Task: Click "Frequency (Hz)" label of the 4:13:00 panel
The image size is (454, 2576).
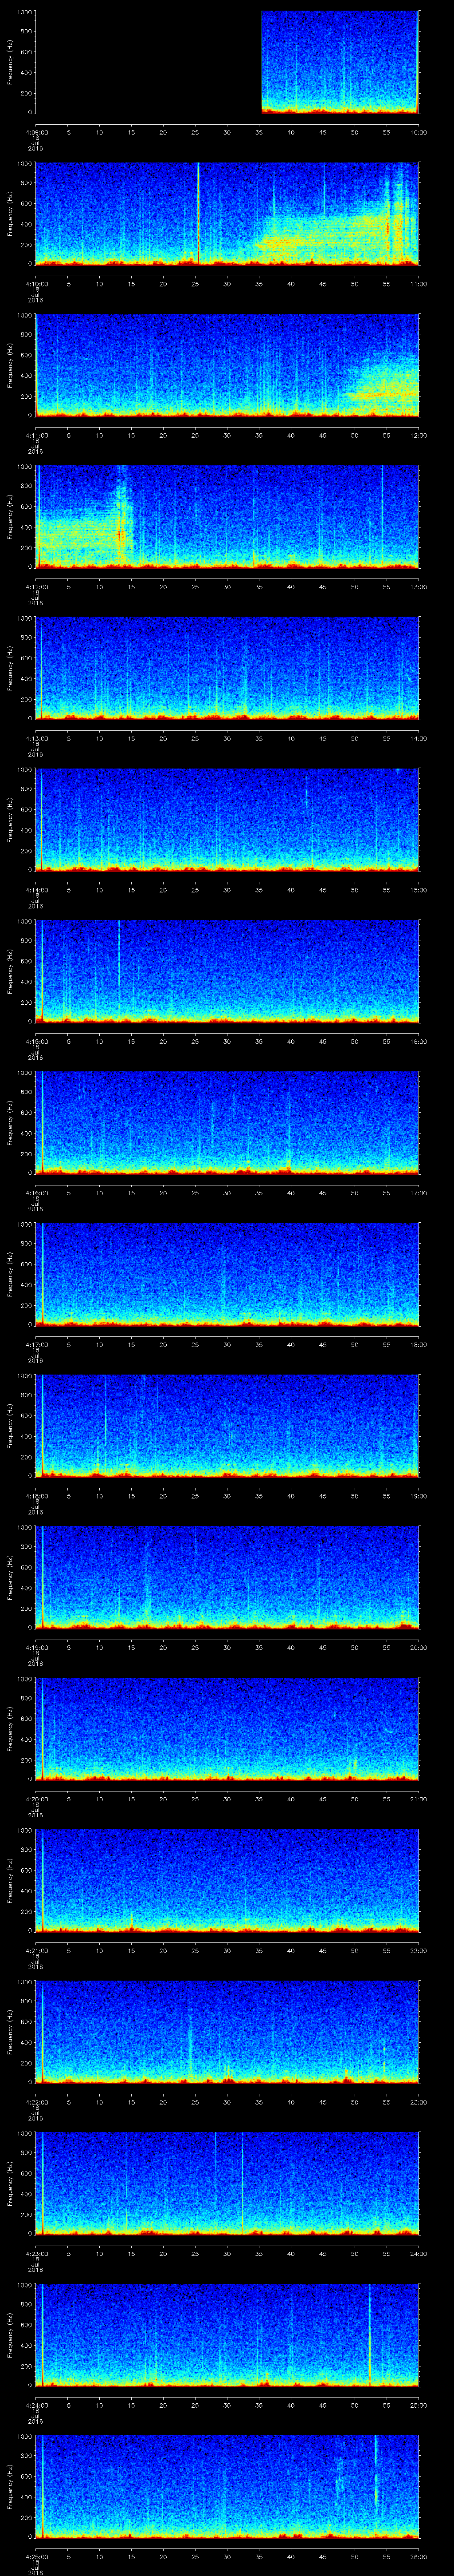Action: (x=10, y=668)
